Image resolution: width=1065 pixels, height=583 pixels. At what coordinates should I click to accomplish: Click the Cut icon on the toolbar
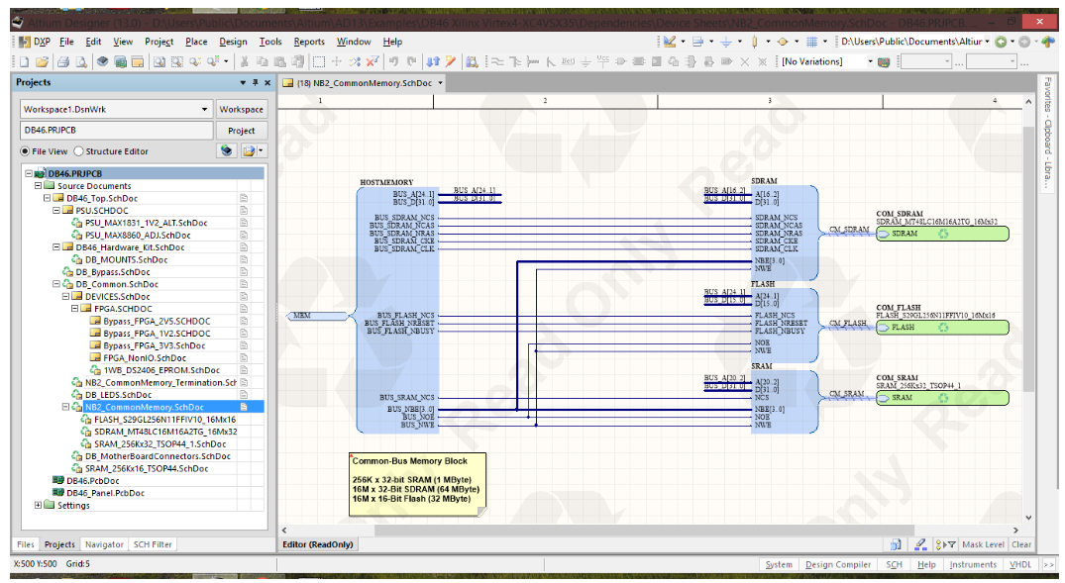[245, 61]
